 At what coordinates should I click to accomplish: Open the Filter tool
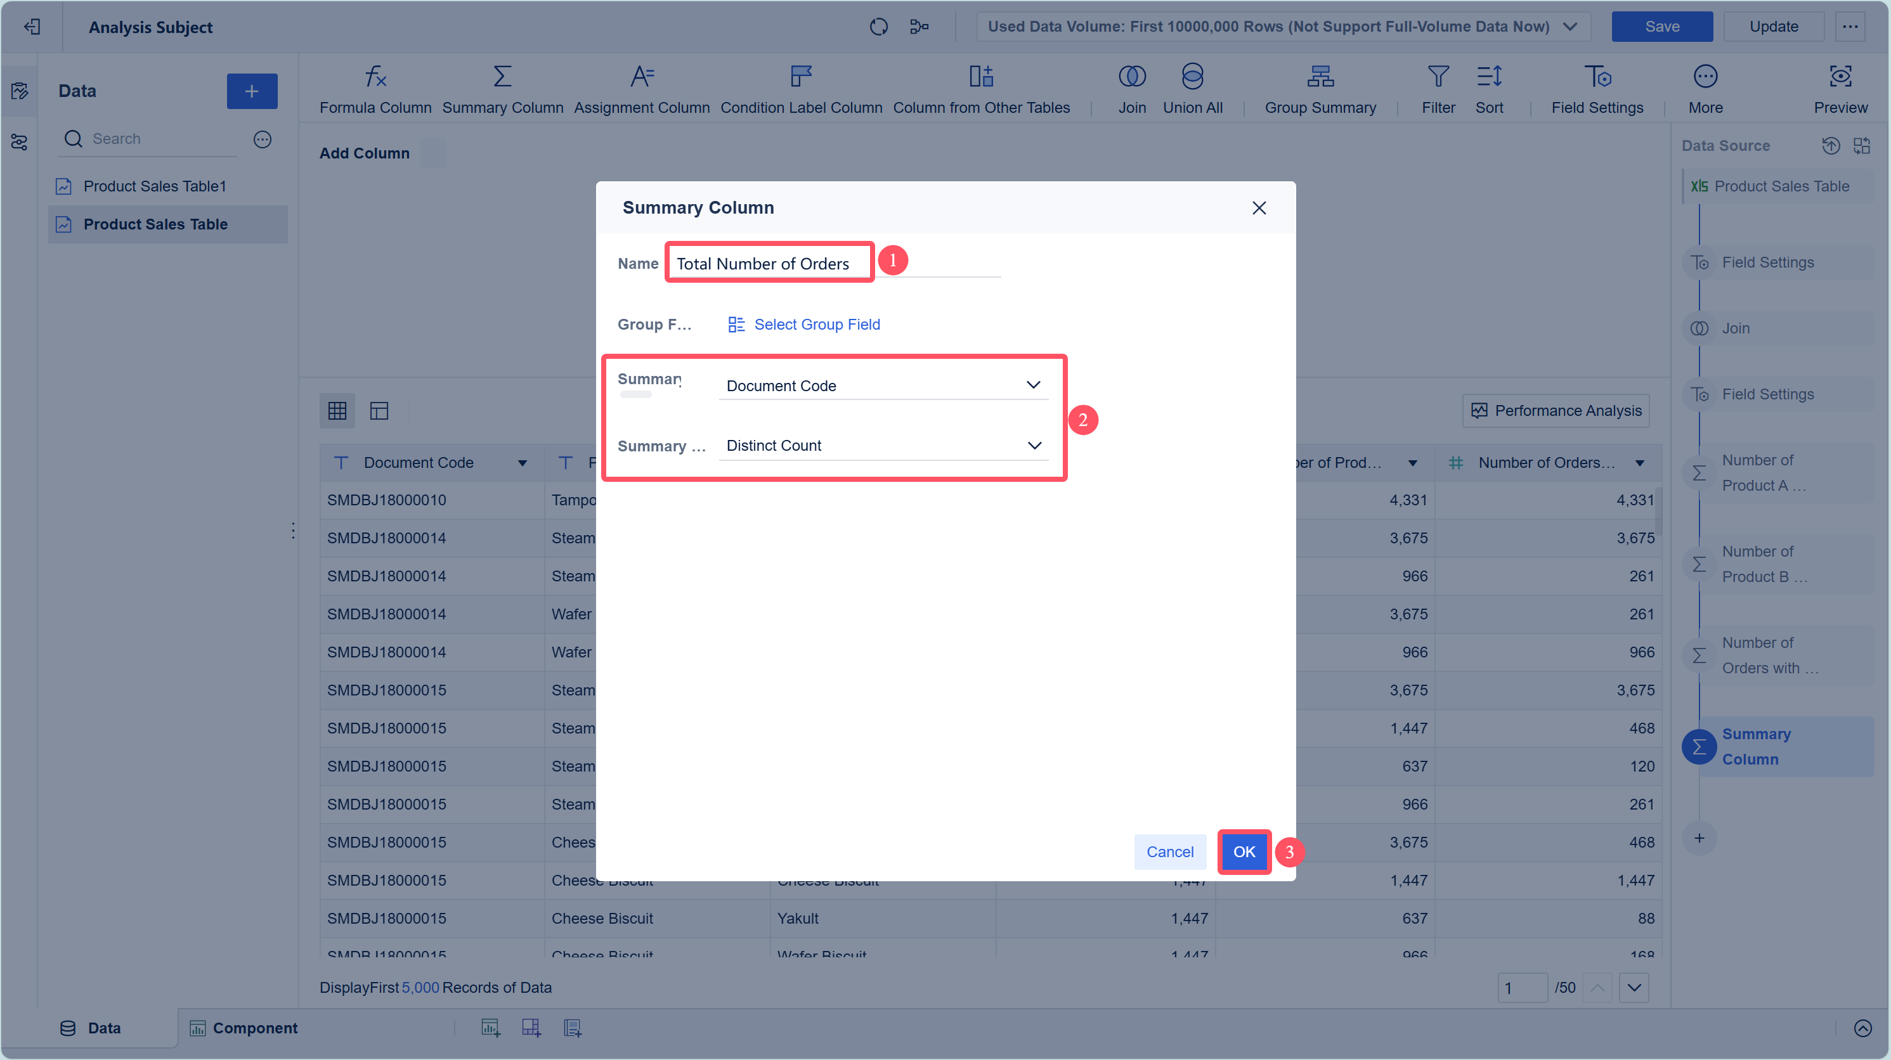coord(1438,77)
